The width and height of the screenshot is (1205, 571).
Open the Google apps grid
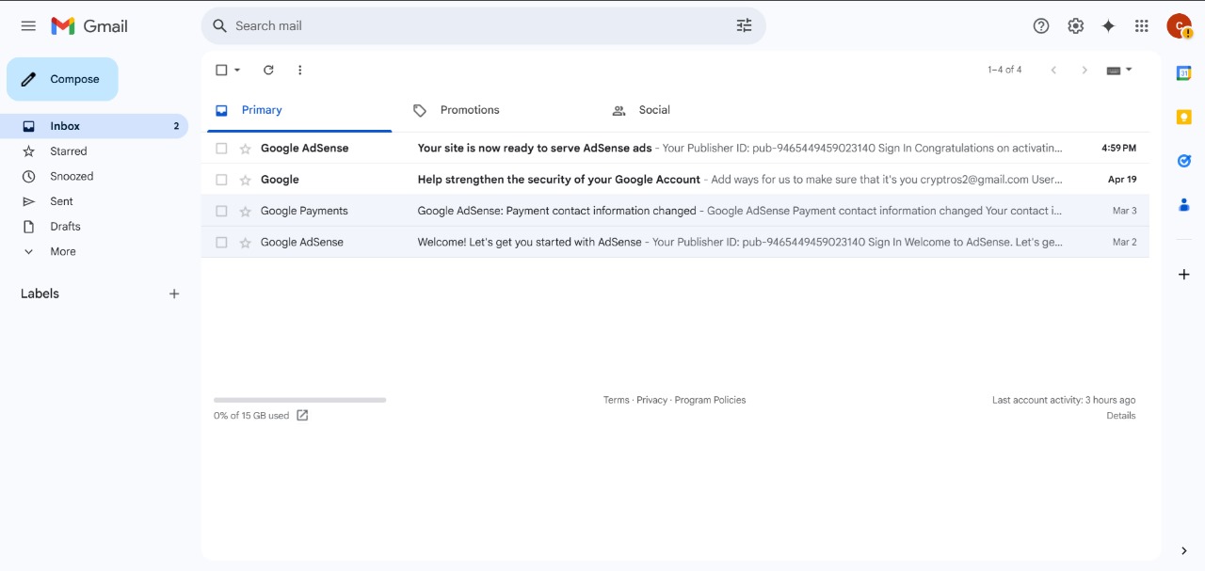[x=1142, y=26]
